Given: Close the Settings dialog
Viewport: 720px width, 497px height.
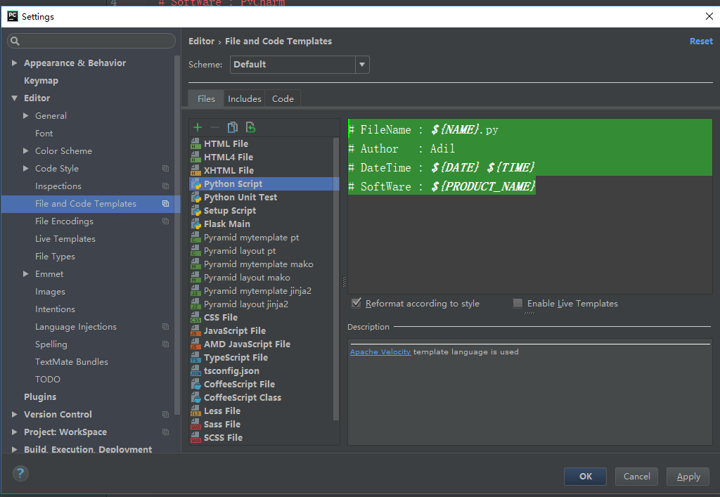Looking at the screenshot, I should 709,17.
